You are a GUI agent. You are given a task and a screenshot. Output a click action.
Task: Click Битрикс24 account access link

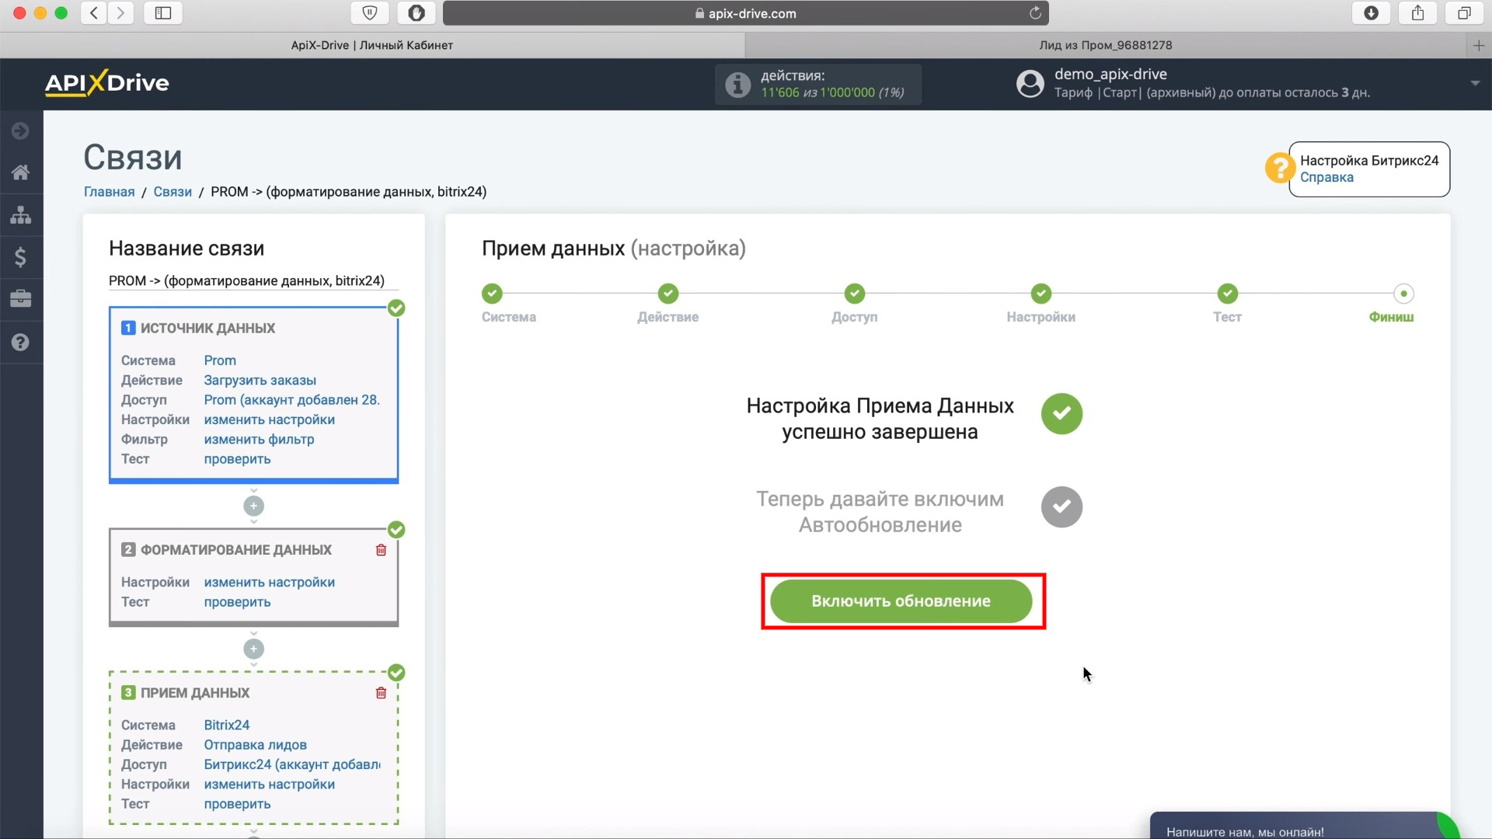(291, 764)
